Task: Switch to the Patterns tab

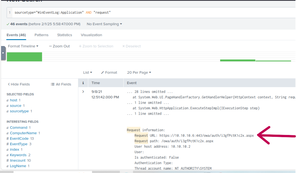Action: (41, 35)
